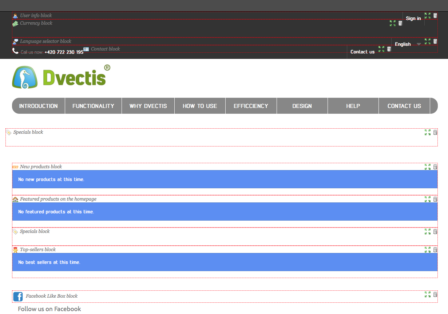Click the Language selector block label

point(46,41)
